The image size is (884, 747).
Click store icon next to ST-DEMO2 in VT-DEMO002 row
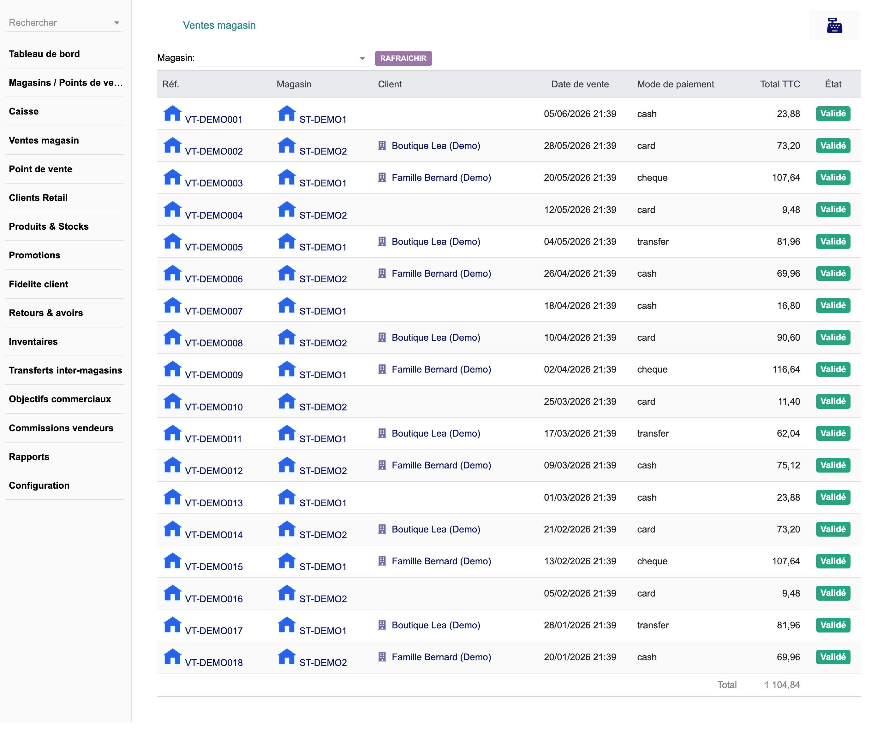[286, 145]
